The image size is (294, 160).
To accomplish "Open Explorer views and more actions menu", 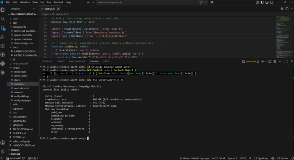I will (x=34, y=9).
